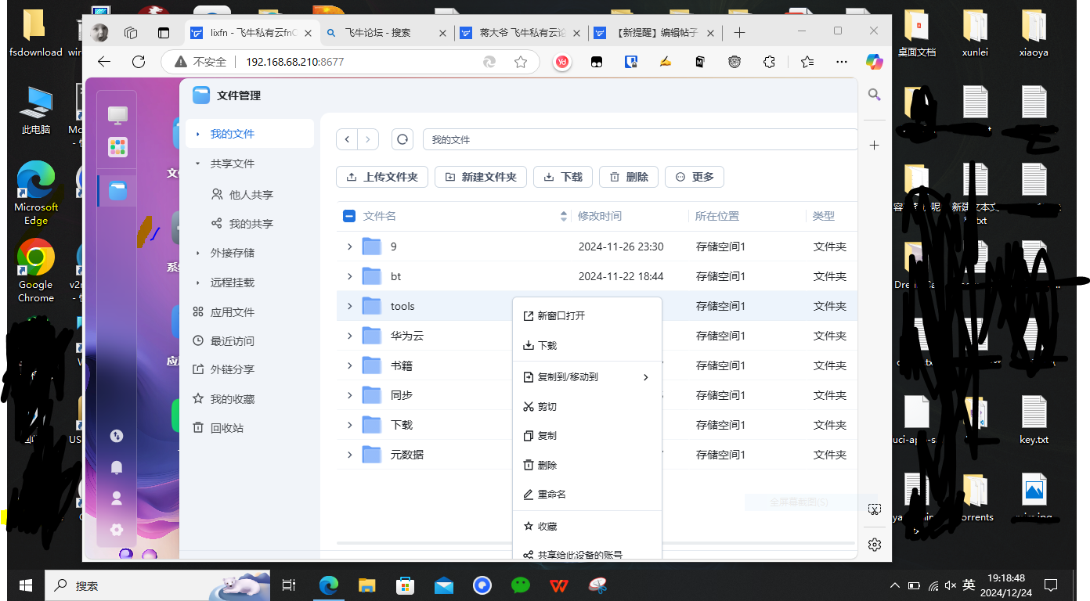This screenshot has width=1090, height=601.
Task: Open Edge Settings and more menu
Action: [x=842, y=62]
